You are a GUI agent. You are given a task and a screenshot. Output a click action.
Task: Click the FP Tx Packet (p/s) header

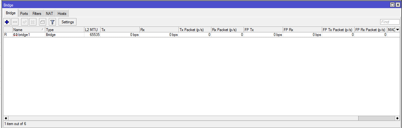click(x=338, y=29)
